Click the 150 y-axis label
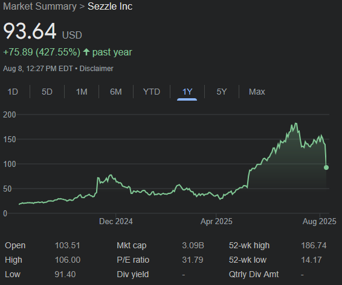 10,139
